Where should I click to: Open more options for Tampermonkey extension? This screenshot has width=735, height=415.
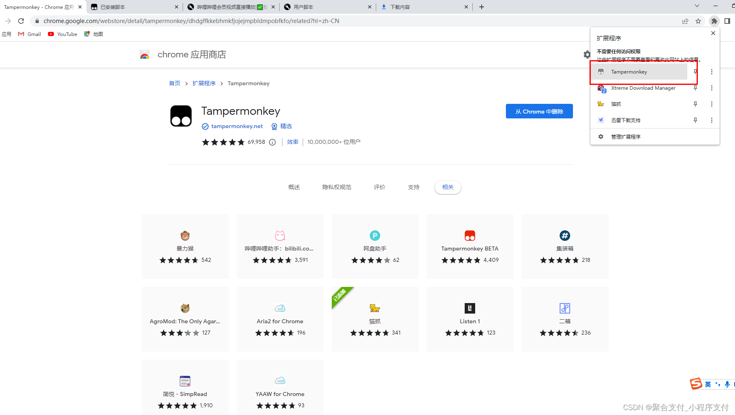tap(712, 72)
